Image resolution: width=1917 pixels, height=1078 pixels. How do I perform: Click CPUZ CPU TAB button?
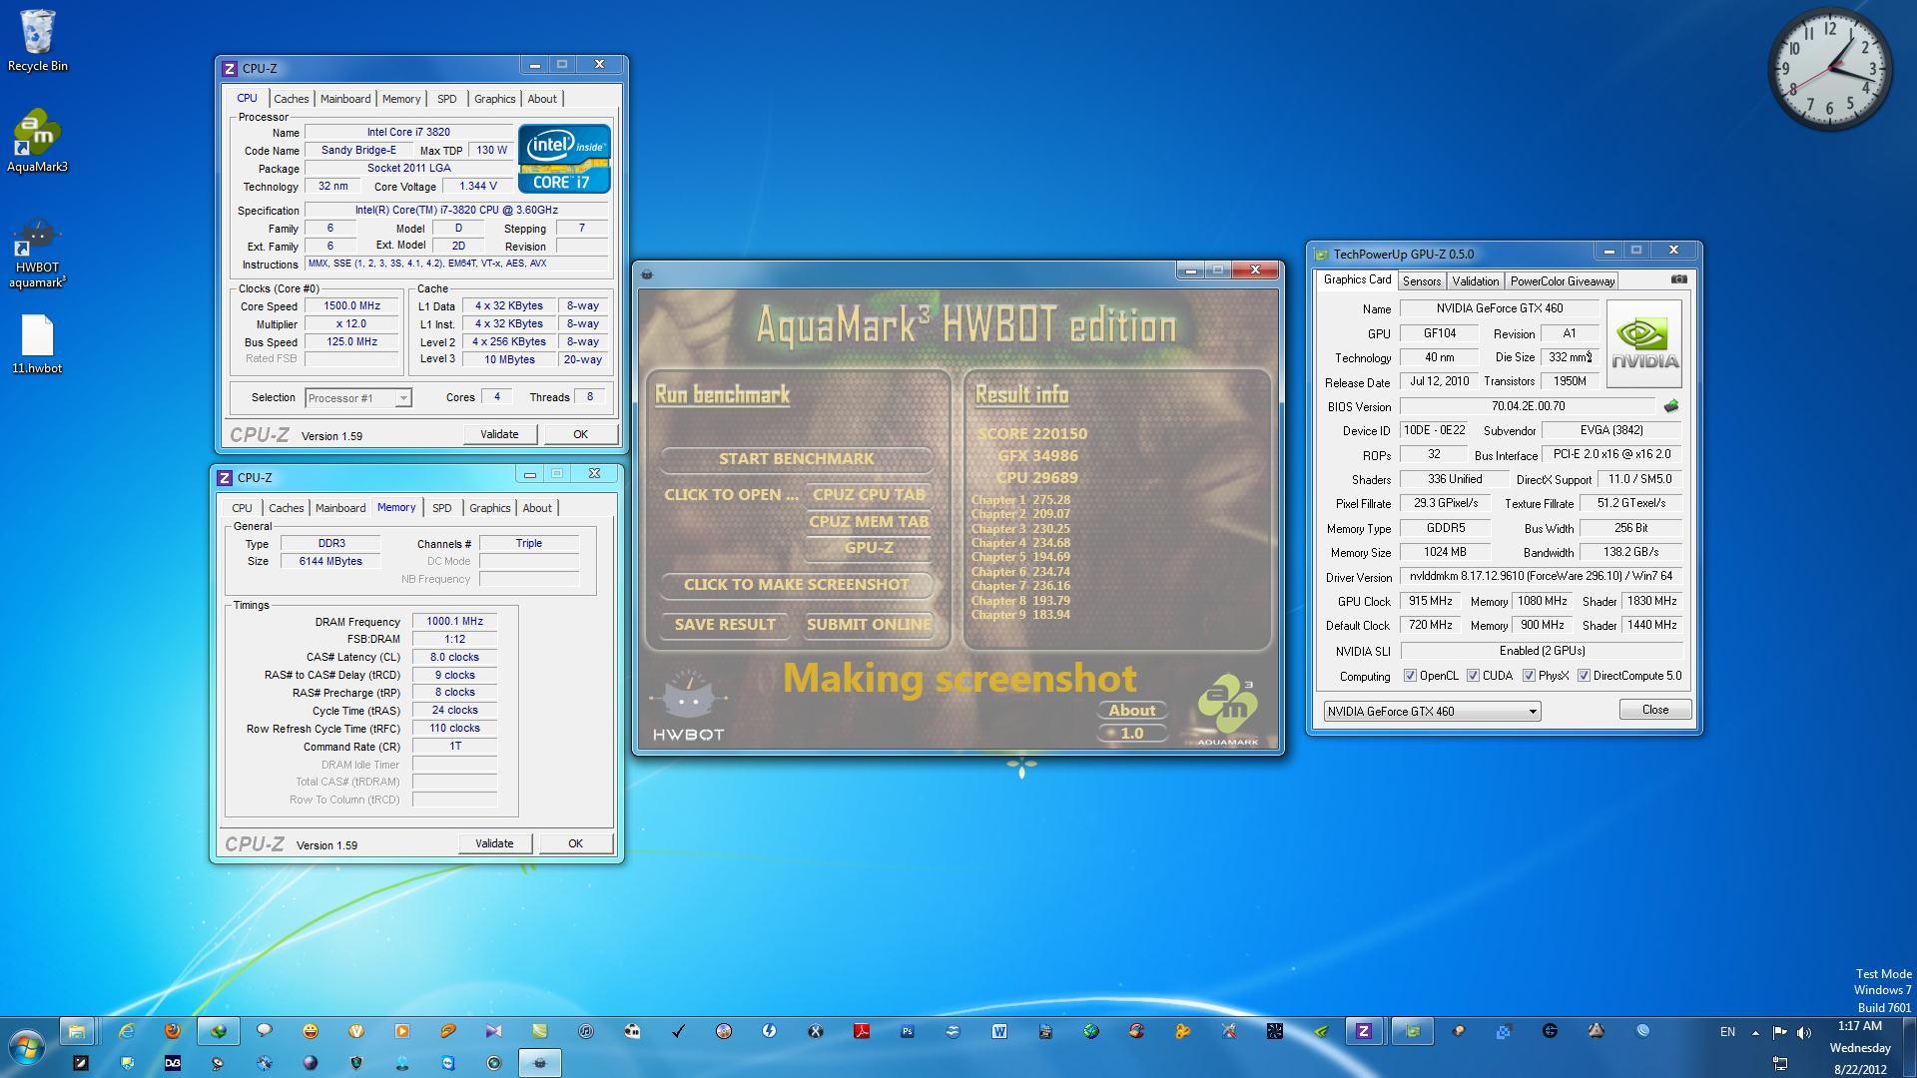[869, 495]
